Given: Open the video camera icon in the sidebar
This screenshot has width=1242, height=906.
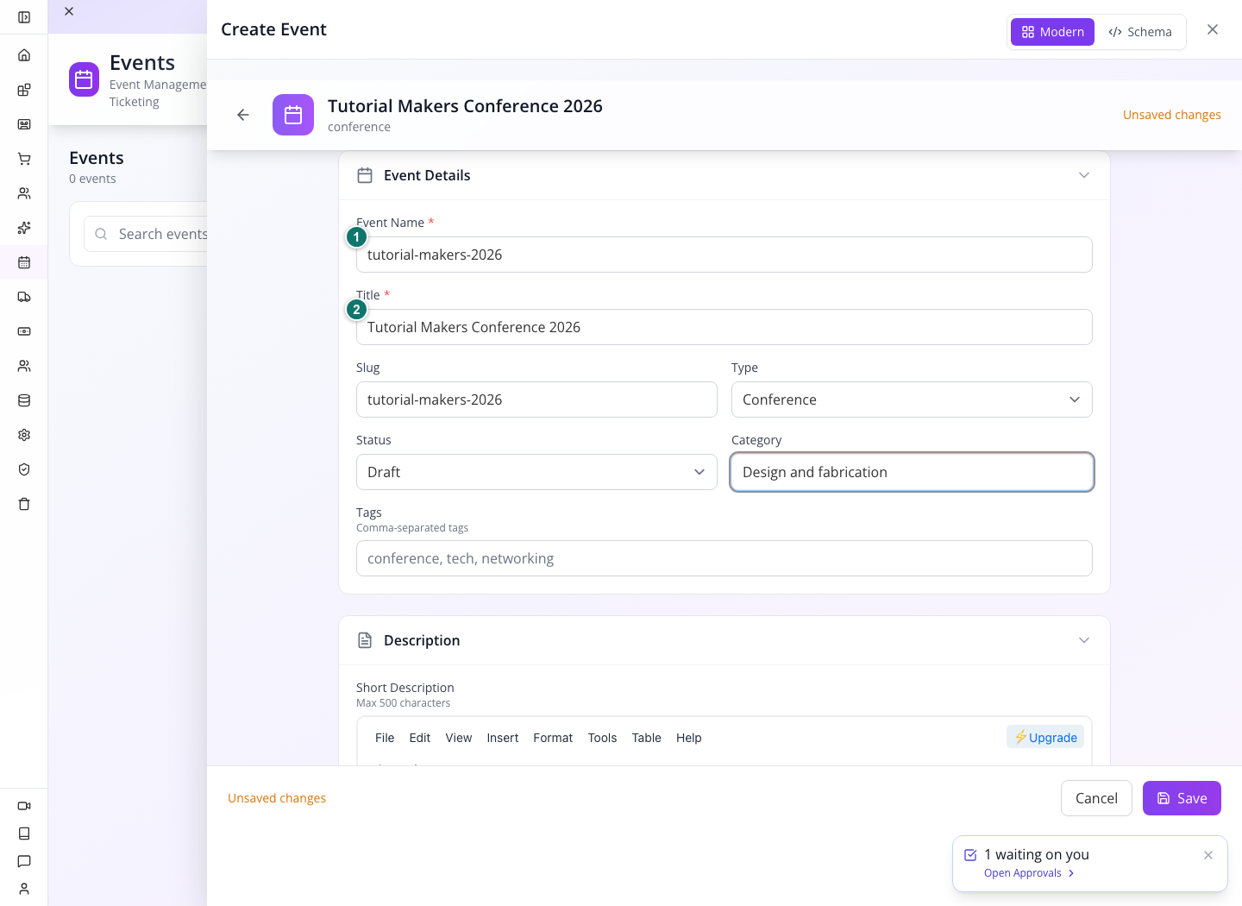Looking at the screenshot, I should point(24,806).
